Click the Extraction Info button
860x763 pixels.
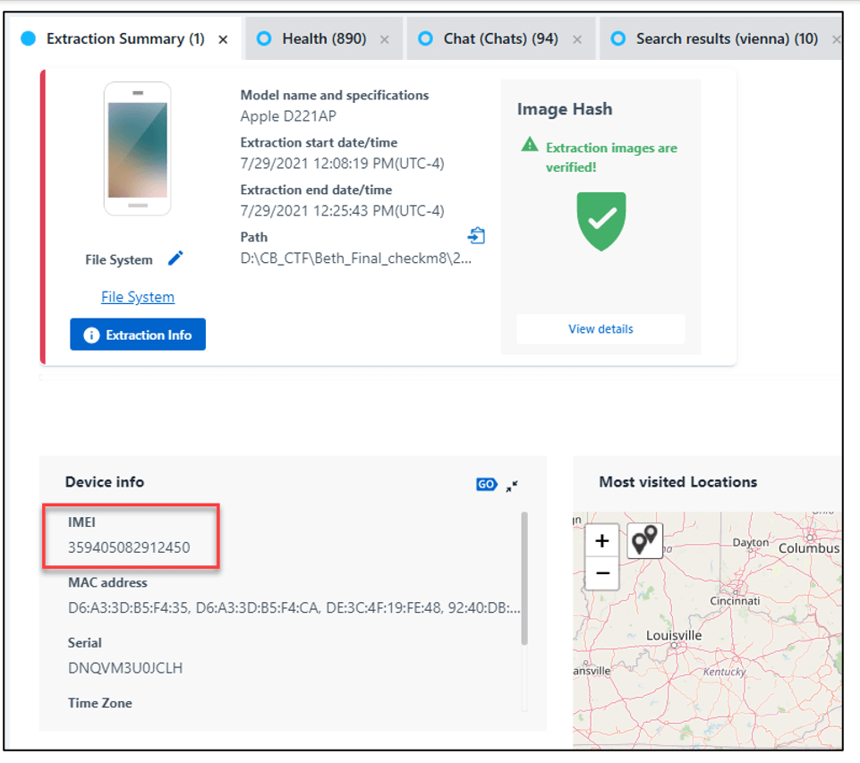tap(138, 335)
